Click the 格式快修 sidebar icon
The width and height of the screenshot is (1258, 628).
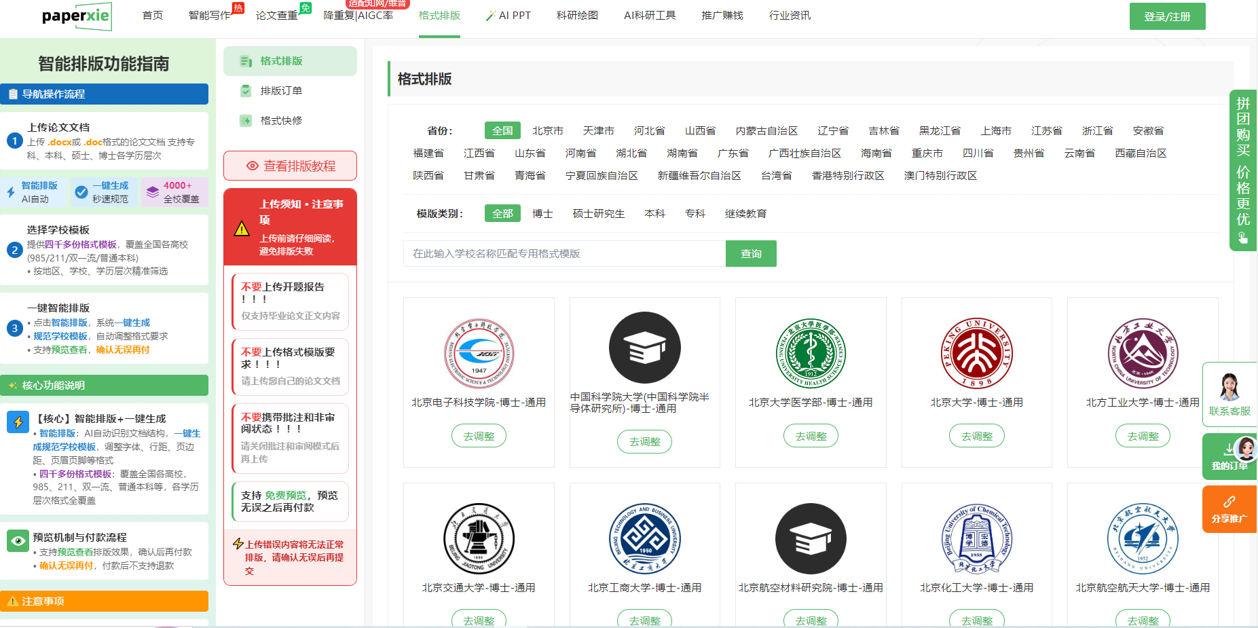(x=246, y=121)
